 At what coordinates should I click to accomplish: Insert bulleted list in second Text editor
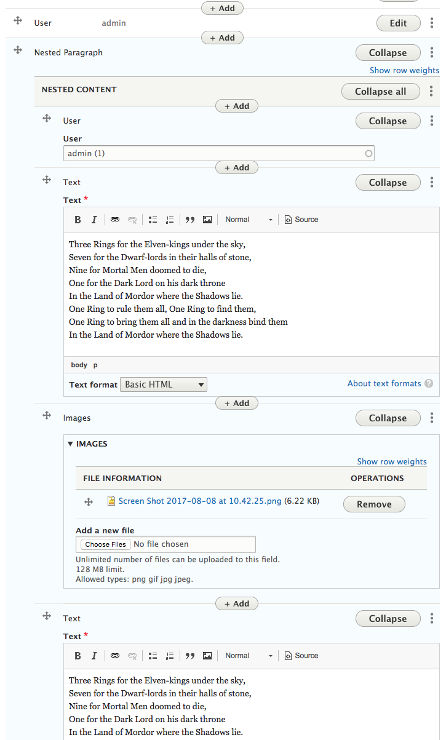click(153, 656)
